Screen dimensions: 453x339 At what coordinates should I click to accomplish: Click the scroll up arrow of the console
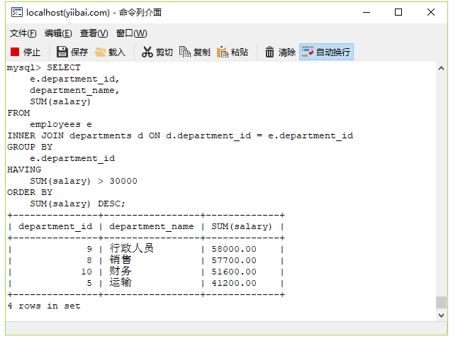(x=441, y=69)
